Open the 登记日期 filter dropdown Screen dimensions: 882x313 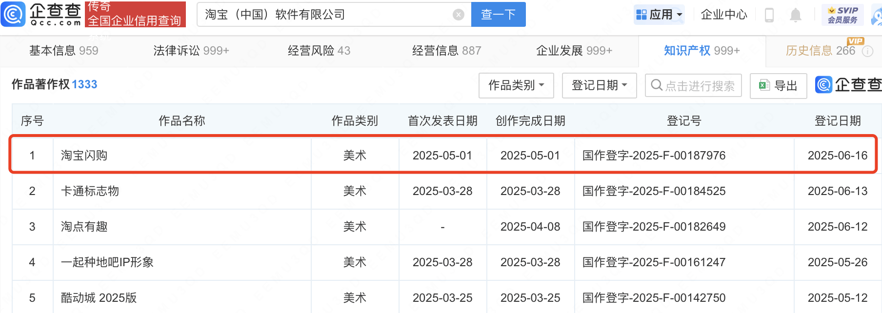coord(600,85)
